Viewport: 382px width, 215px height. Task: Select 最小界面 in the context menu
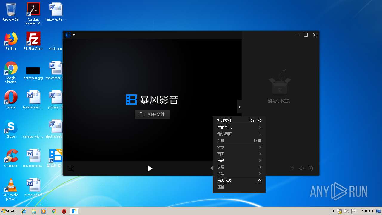[x=239, y=134]
